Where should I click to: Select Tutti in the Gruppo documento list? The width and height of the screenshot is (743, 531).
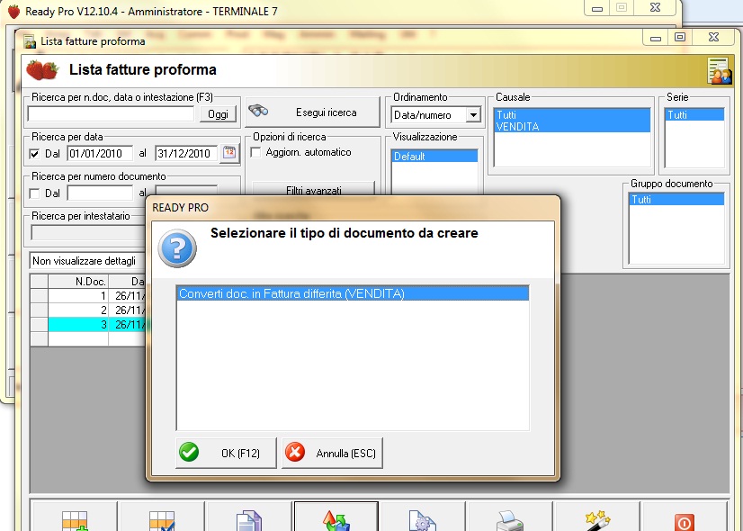(x=676, y=200)
